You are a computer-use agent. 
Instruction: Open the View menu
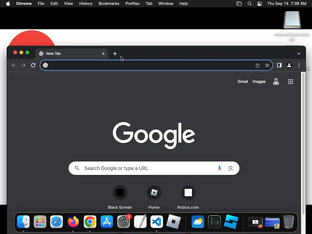[x=69, y=4]
